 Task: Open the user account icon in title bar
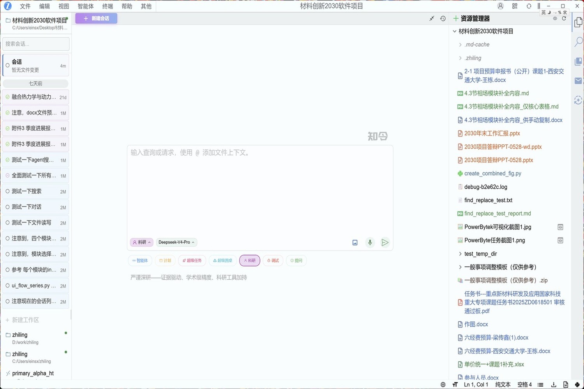(x=500, y=6)
